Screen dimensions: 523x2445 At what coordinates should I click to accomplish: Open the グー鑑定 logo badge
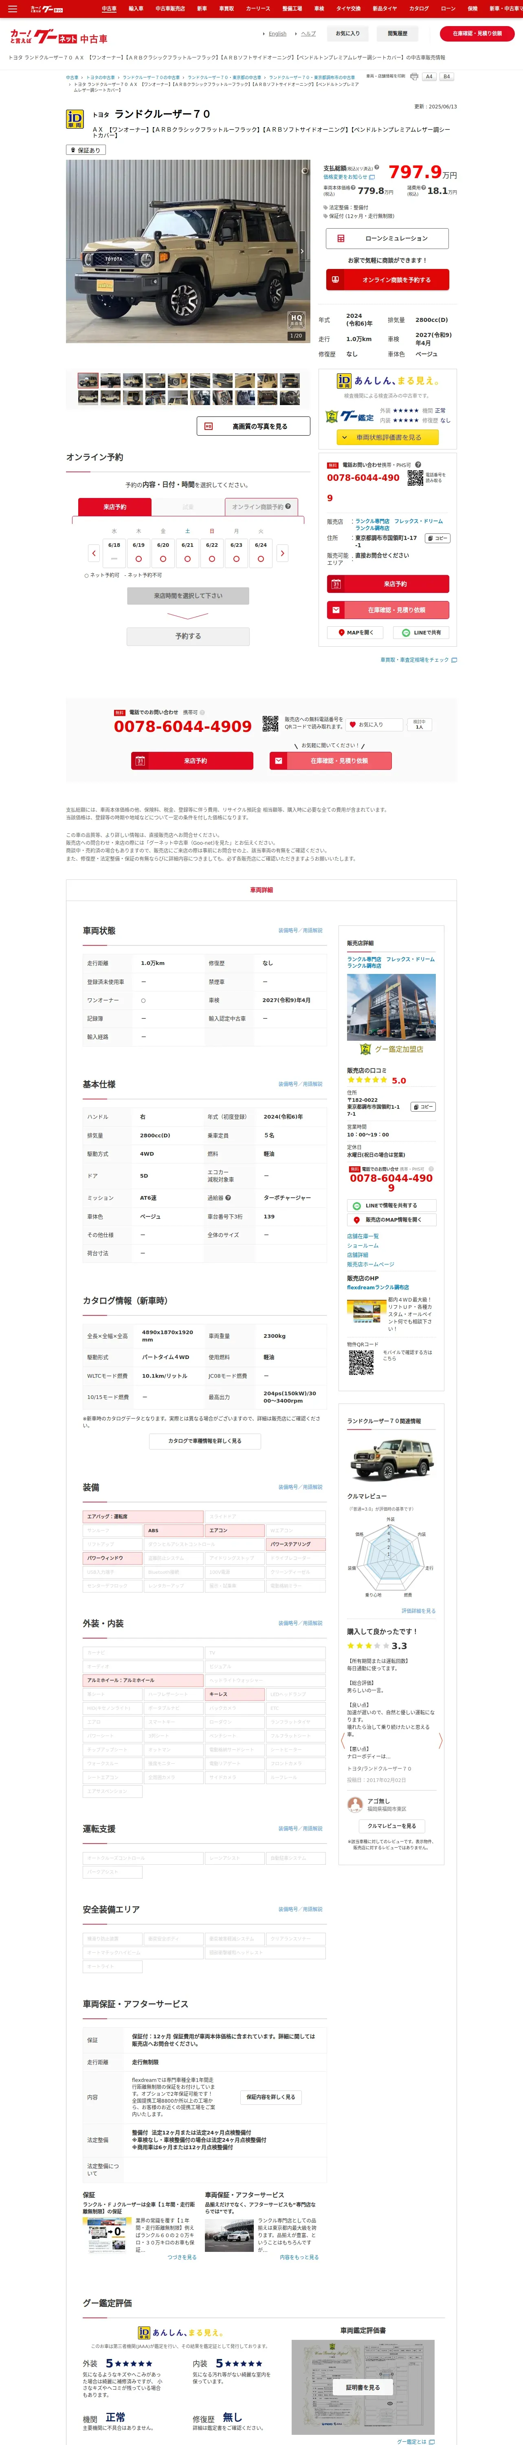pyautogui.click(x=349, y=416)
